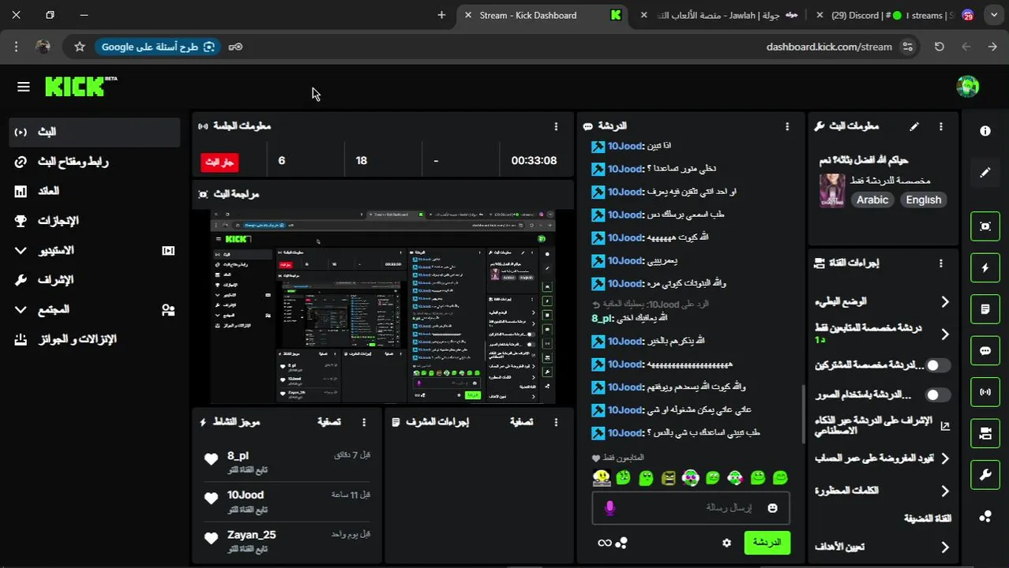Viewport: 1009px width, 568px height.
Task: Click the infinity icon below the chat input
Action: coord(605,543)
